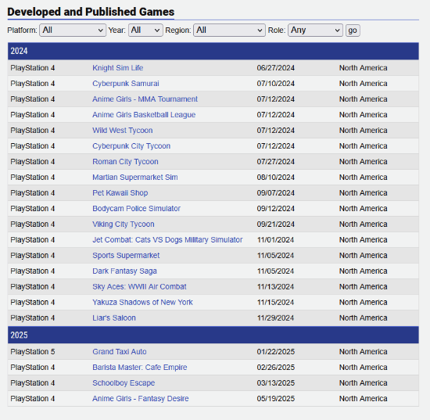Open the Pet Kawaii Shop link
The image size is (430, 420).
120,193
